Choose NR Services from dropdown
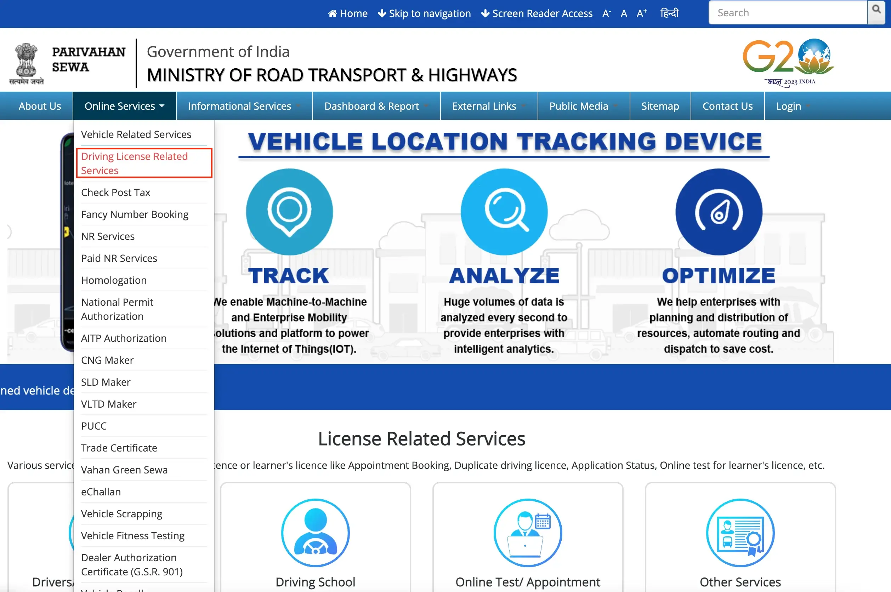This screenshot has height=592, width=891. pyautogui.click(x=144, y=236)
